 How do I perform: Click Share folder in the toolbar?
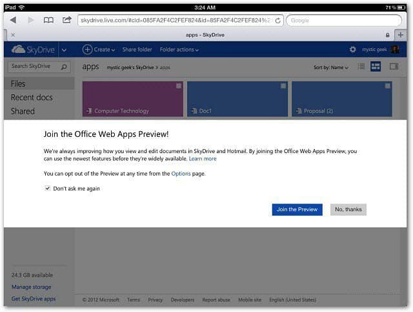point(137,50)
